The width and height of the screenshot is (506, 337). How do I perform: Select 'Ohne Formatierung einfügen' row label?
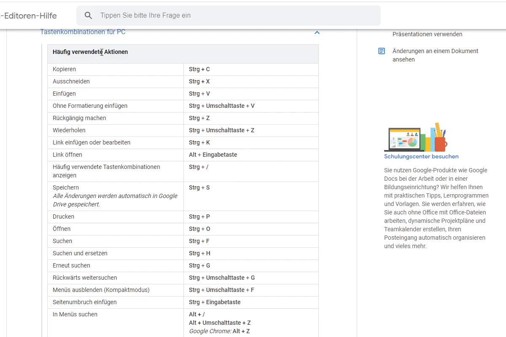90,106
